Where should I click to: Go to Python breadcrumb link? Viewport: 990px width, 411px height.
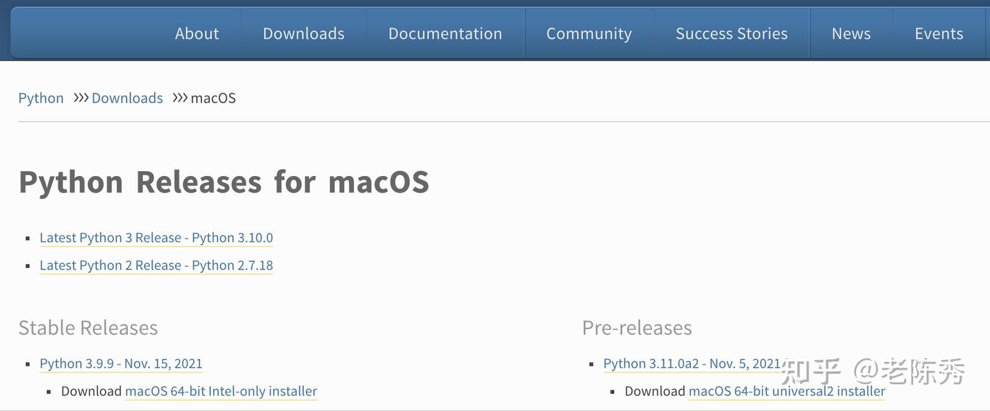[x=41, y=97]
